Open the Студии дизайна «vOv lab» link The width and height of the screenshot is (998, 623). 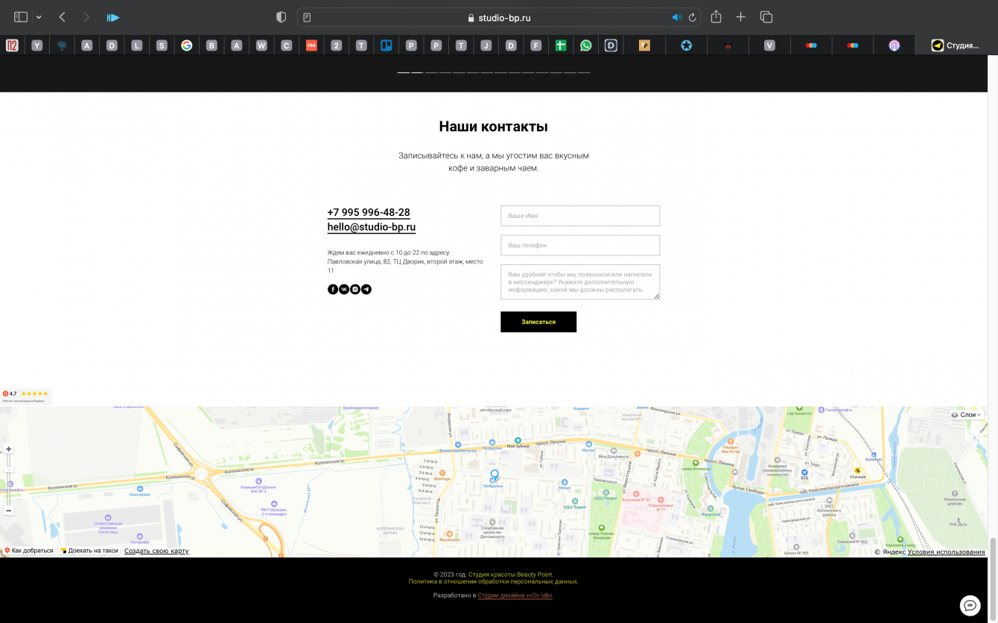(515, 595)
